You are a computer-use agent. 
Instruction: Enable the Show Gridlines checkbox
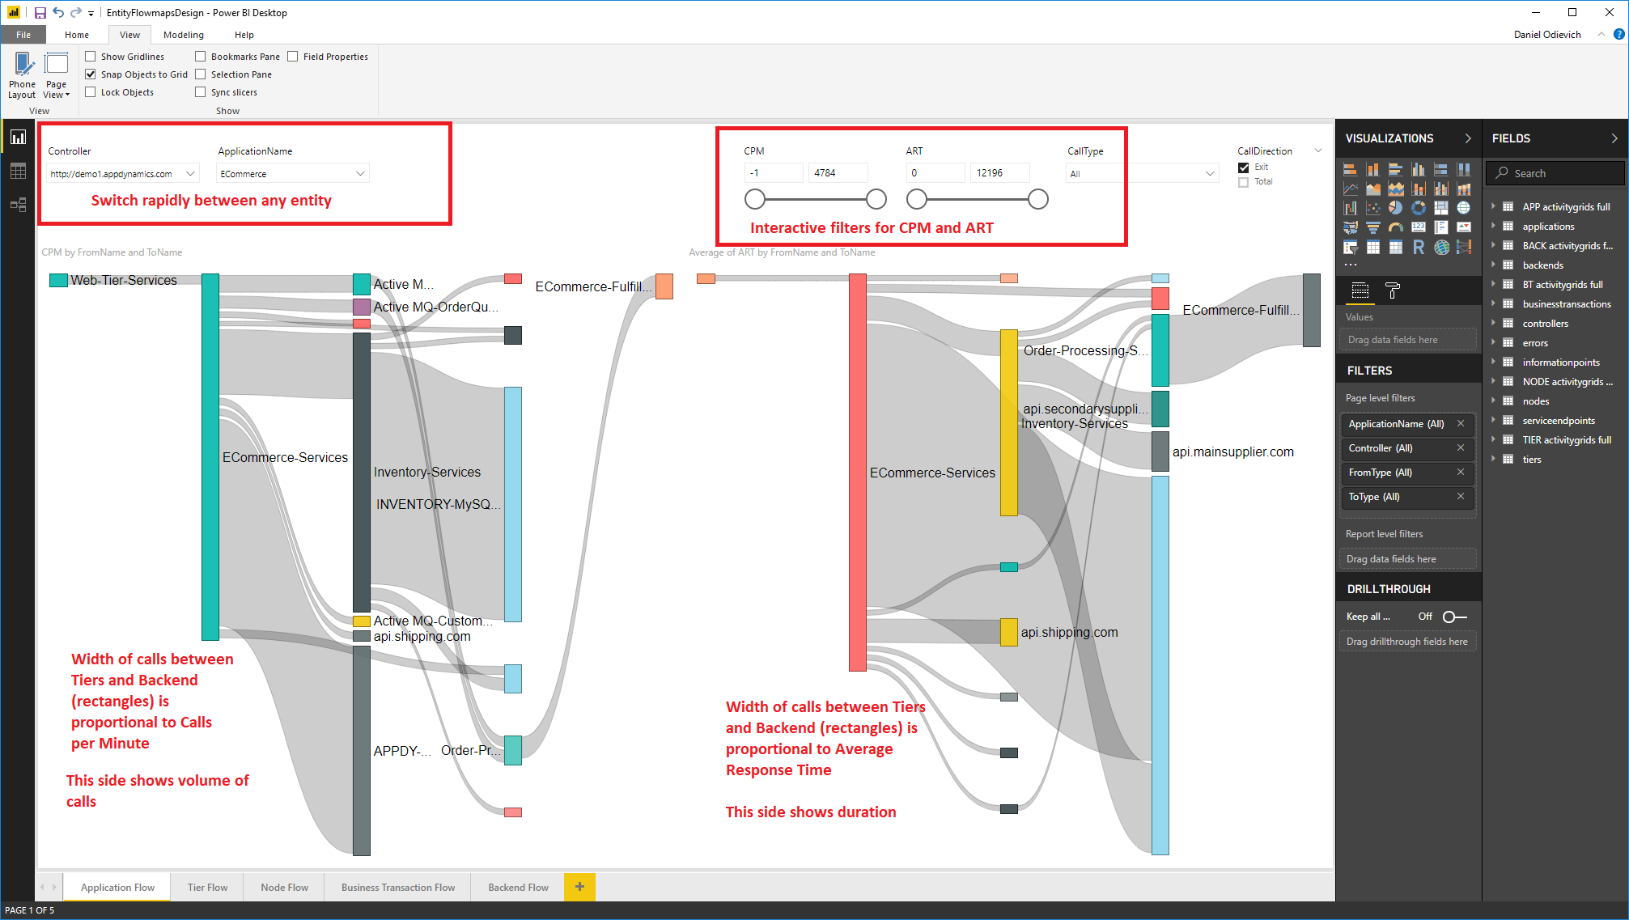91,57
